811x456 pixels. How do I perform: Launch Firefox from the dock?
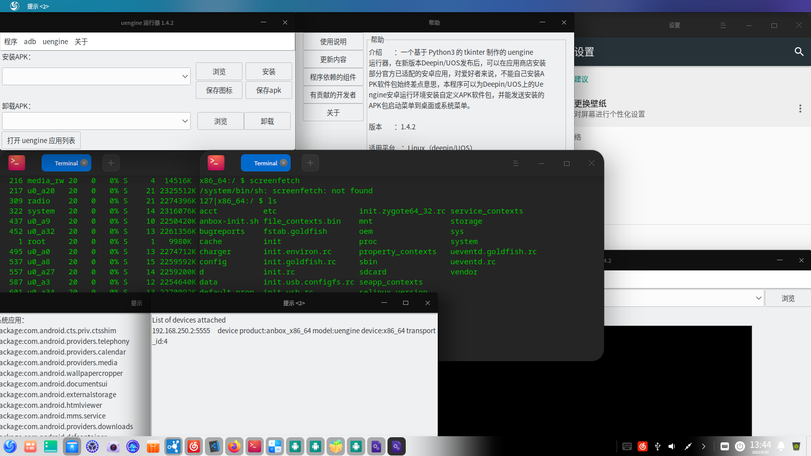pyautogui.click(x=234, y=446)
